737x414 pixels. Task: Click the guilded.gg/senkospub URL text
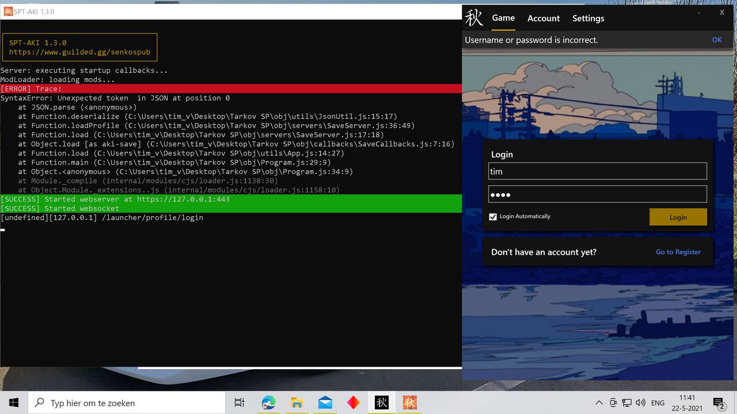79,52
